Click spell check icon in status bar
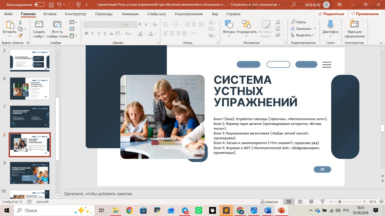Image resolution: width=385 pixels, height=216 pixels. pyautogui.click(x=29, y=202)
